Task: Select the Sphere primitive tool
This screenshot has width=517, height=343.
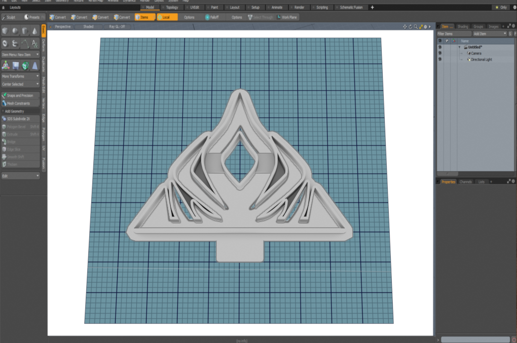Action: pyautogui.click(x=15, y=31)
